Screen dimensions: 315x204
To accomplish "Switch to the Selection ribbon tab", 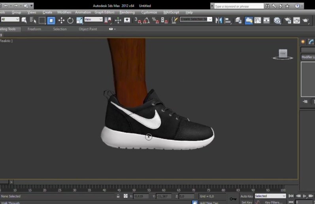I will pos(60,29).
